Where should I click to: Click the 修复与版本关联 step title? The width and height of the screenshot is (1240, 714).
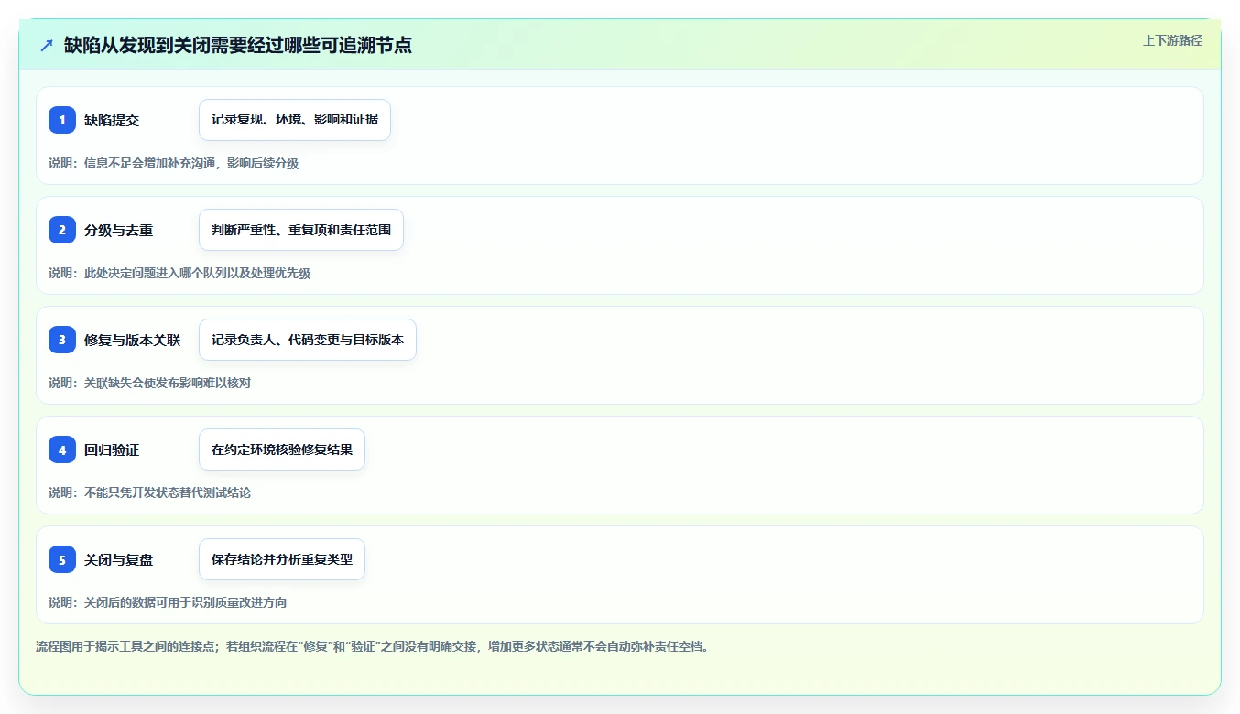click(133, 340)
